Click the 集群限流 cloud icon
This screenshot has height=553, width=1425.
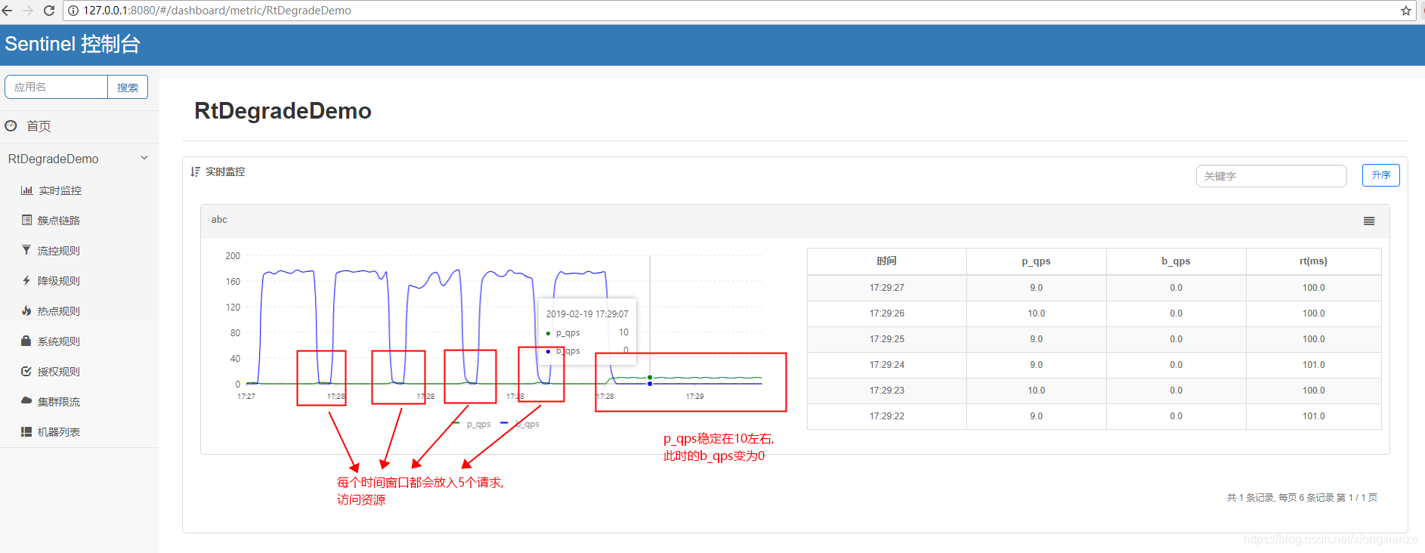pos(26,401)
